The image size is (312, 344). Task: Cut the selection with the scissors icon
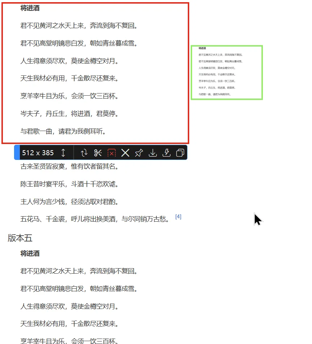tap(98, 153)
